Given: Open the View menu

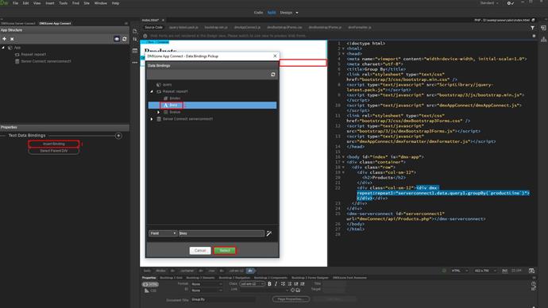Looking at the screenshot, I should [37, 3].
